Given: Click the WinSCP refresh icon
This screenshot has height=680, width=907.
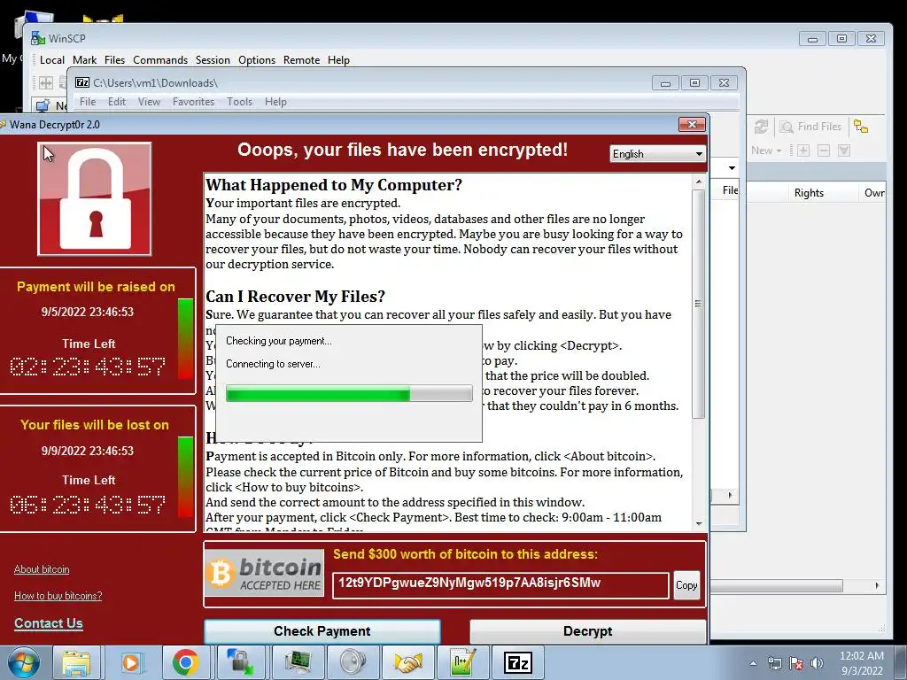Looking at the screenshot, I should point(761,127).
